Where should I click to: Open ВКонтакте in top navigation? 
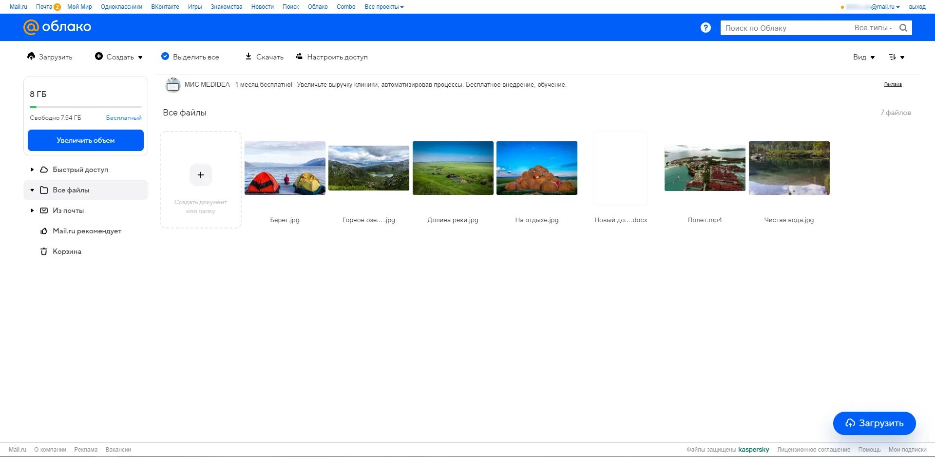165,7
